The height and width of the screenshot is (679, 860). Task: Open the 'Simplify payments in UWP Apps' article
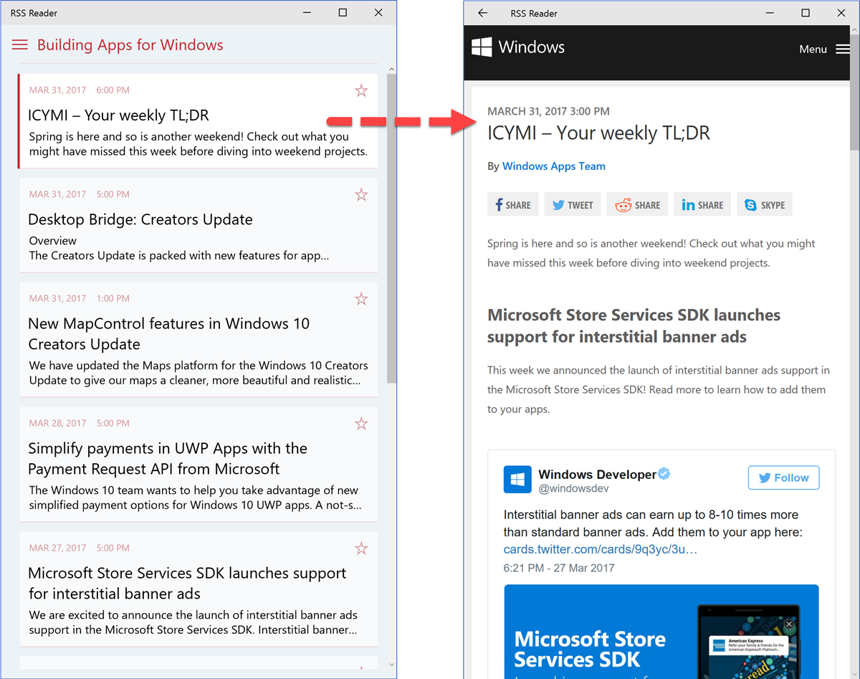click(199, 464)
